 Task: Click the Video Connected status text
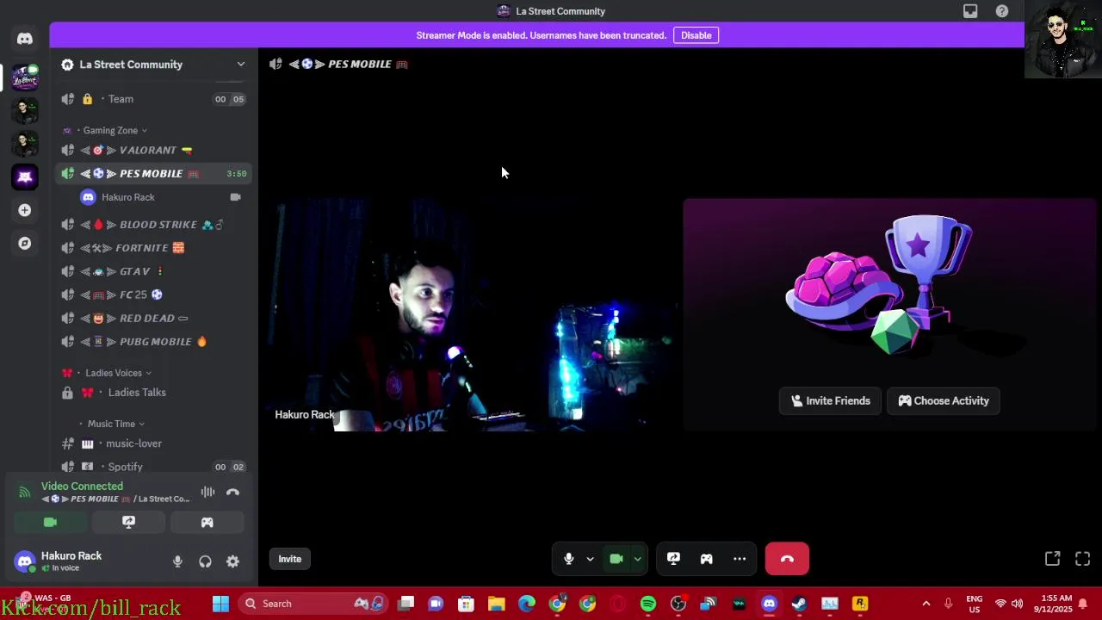pos(82,486)
